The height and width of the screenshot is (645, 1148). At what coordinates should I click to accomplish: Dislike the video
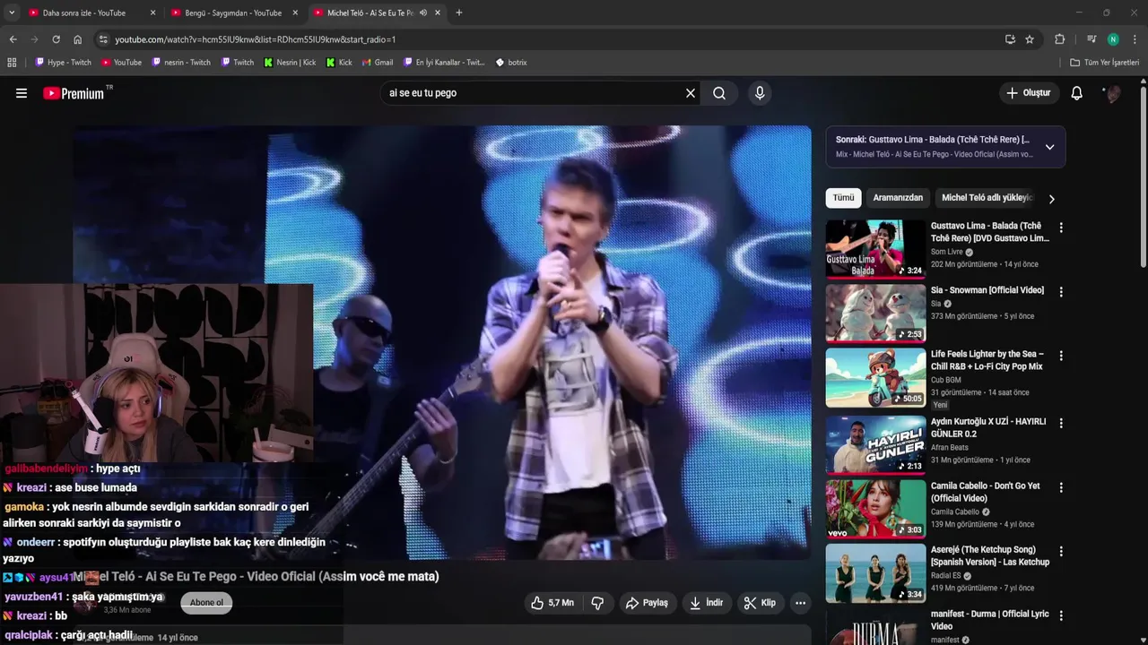pyautogui.click(x=598, y=603)
